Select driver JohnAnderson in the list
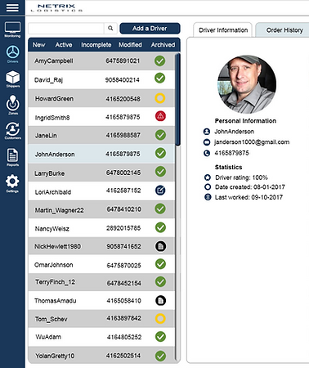 (x=101, y=154)
